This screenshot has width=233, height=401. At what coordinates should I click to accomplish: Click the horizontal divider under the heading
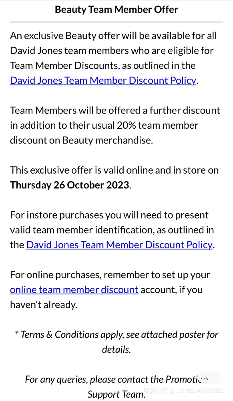tap(116, 22)
